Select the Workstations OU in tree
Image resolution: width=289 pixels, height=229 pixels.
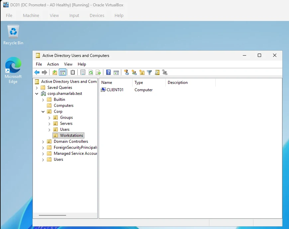pyautogui.click(x=71, y=135)
